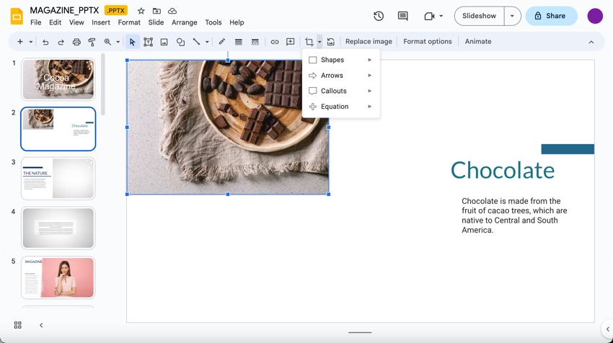
Task: Open the purple account avatar
Action: tap(595, 16)
